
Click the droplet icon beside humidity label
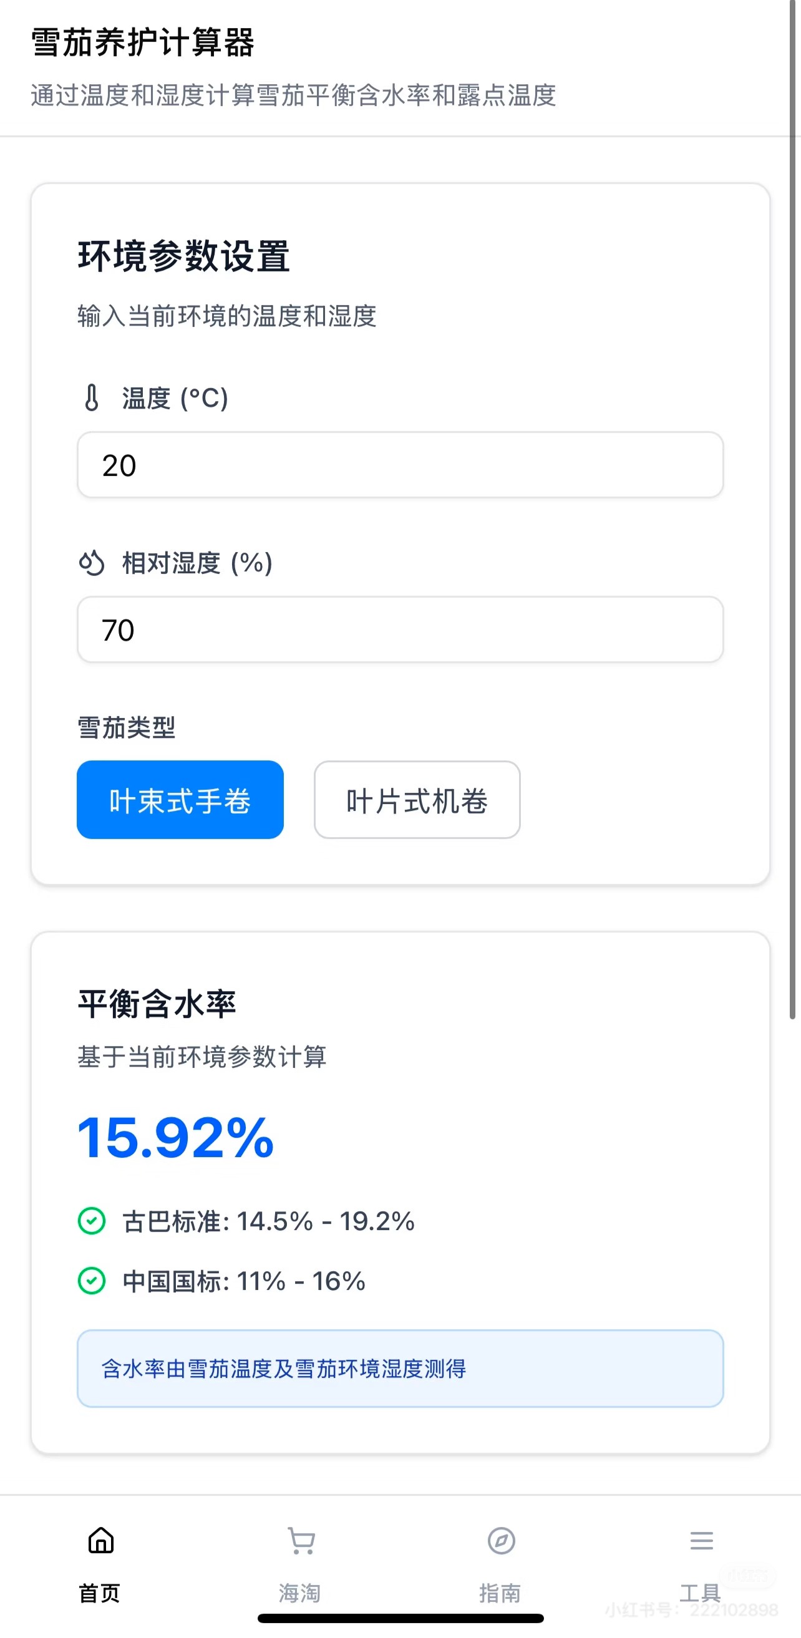92,563
